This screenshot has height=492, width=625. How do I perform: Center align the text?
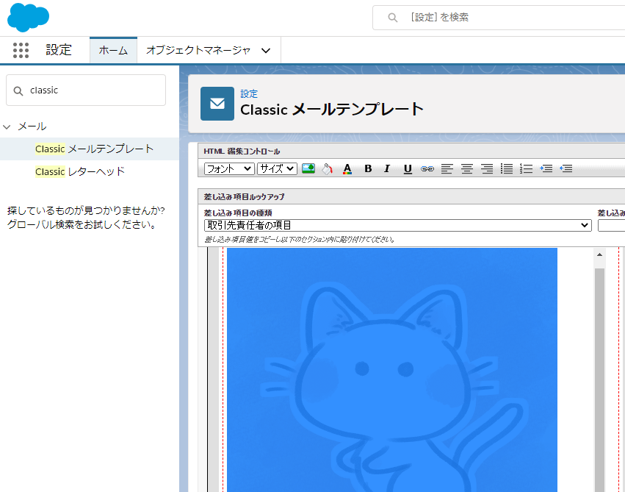coord(466,168)
